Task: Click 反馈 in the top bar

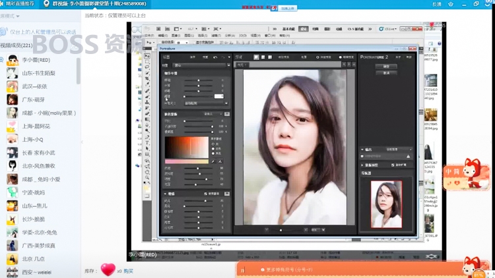Action: (x=437, y=4)
